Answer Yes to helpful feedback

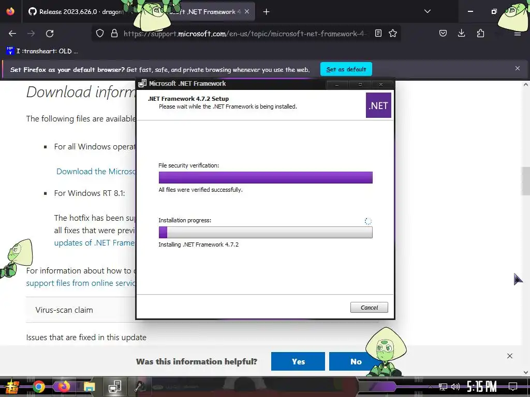click(298, 361)
